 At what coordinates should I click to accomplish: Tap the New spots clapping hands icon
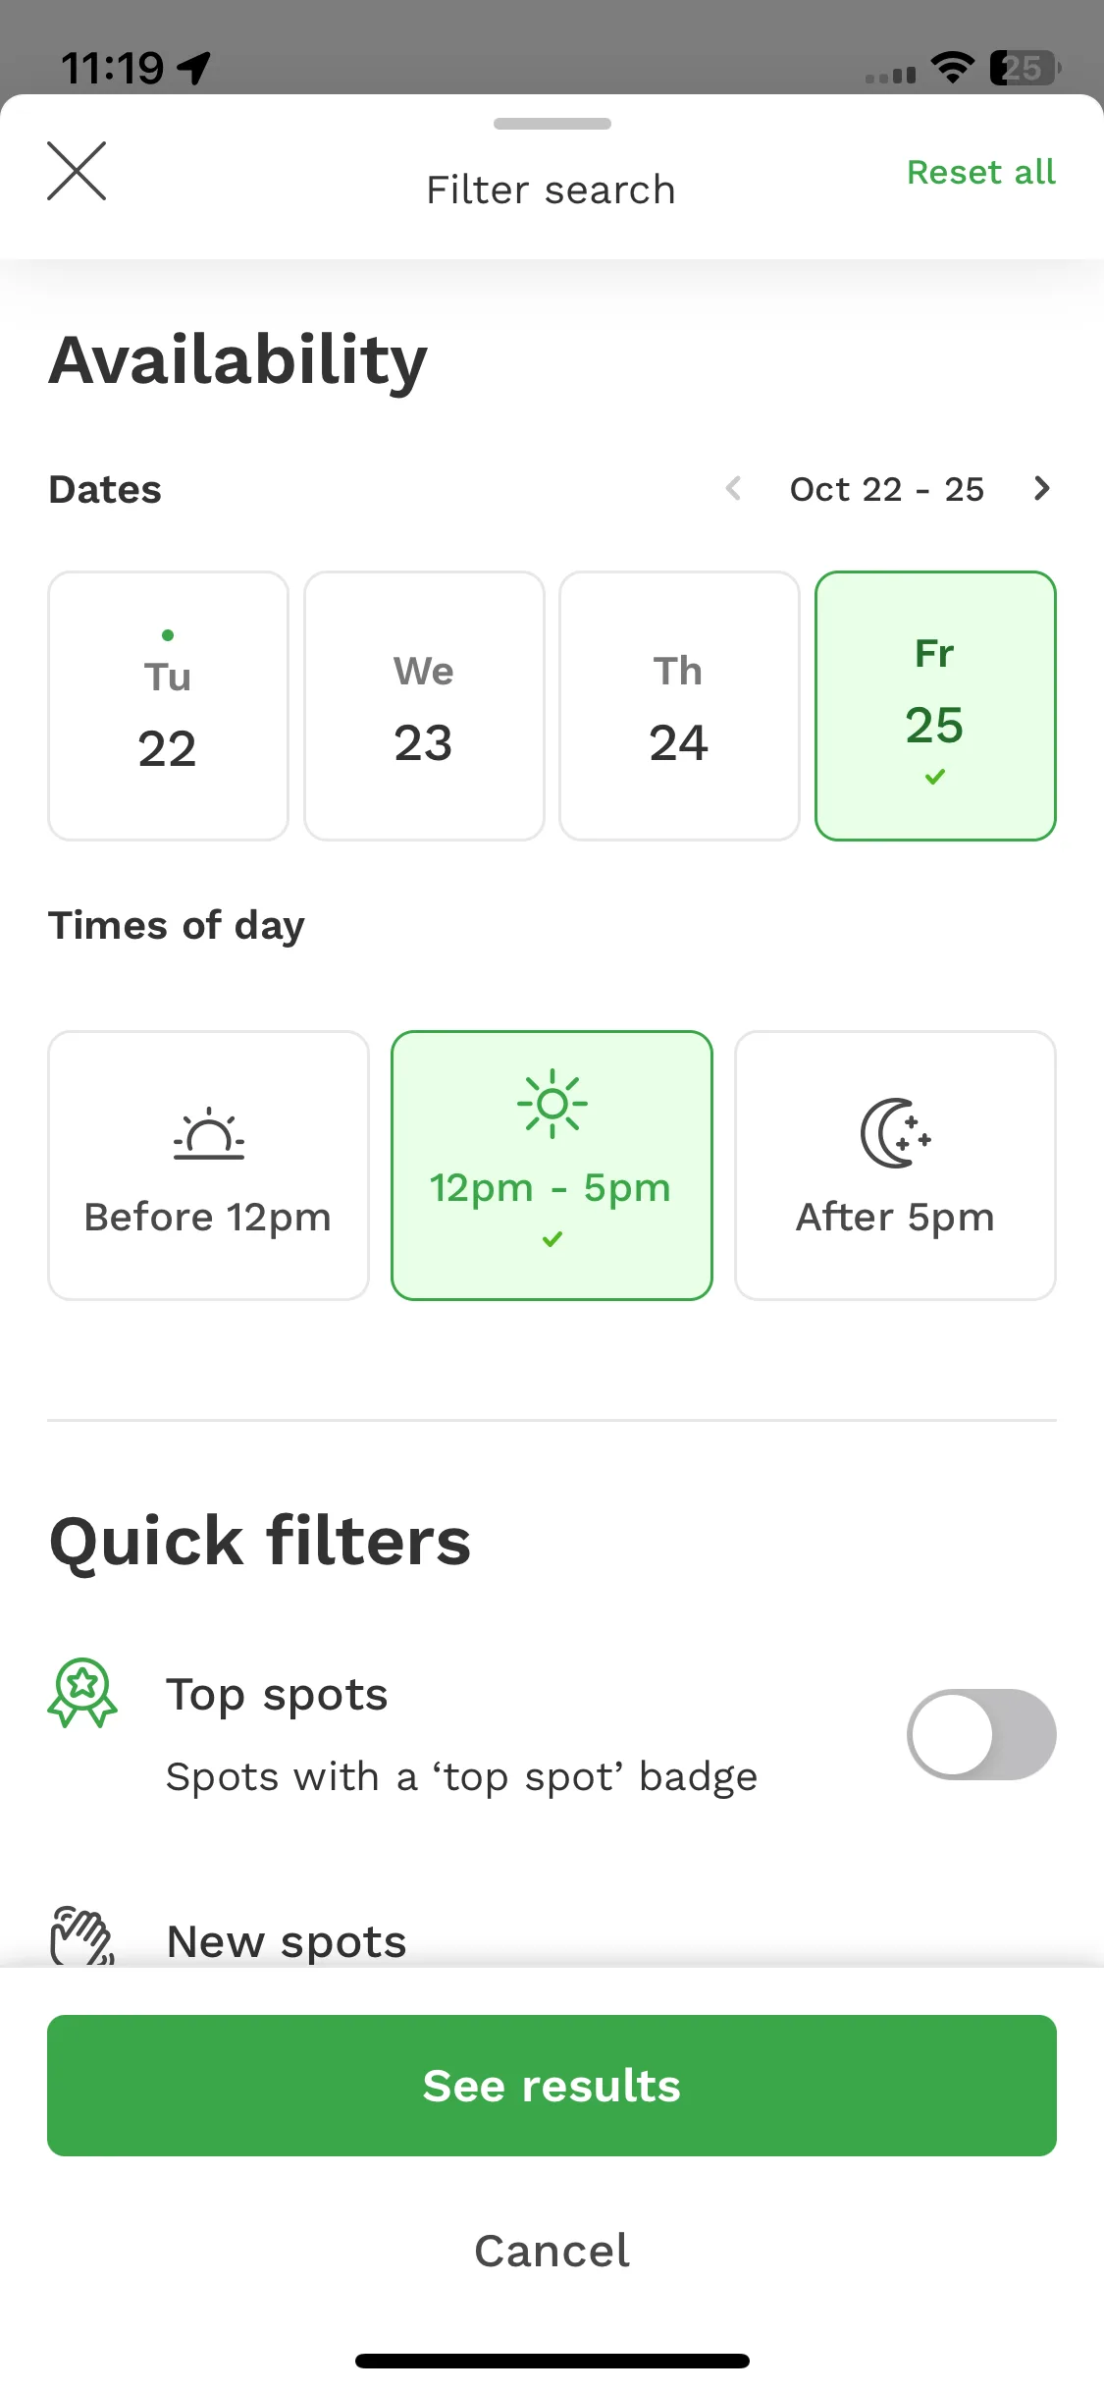[82, 1936]
